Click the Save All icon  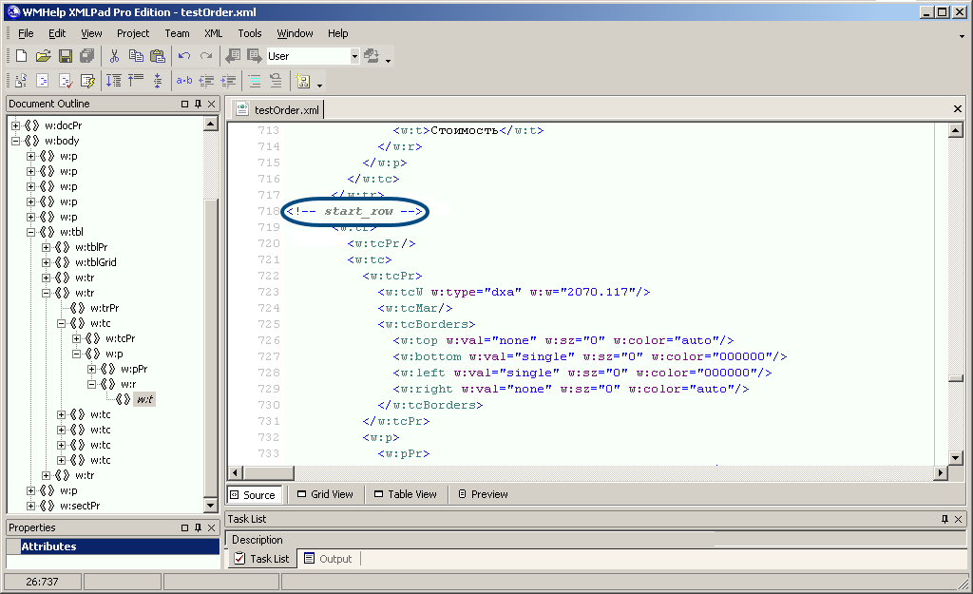[x=86, y=56]
